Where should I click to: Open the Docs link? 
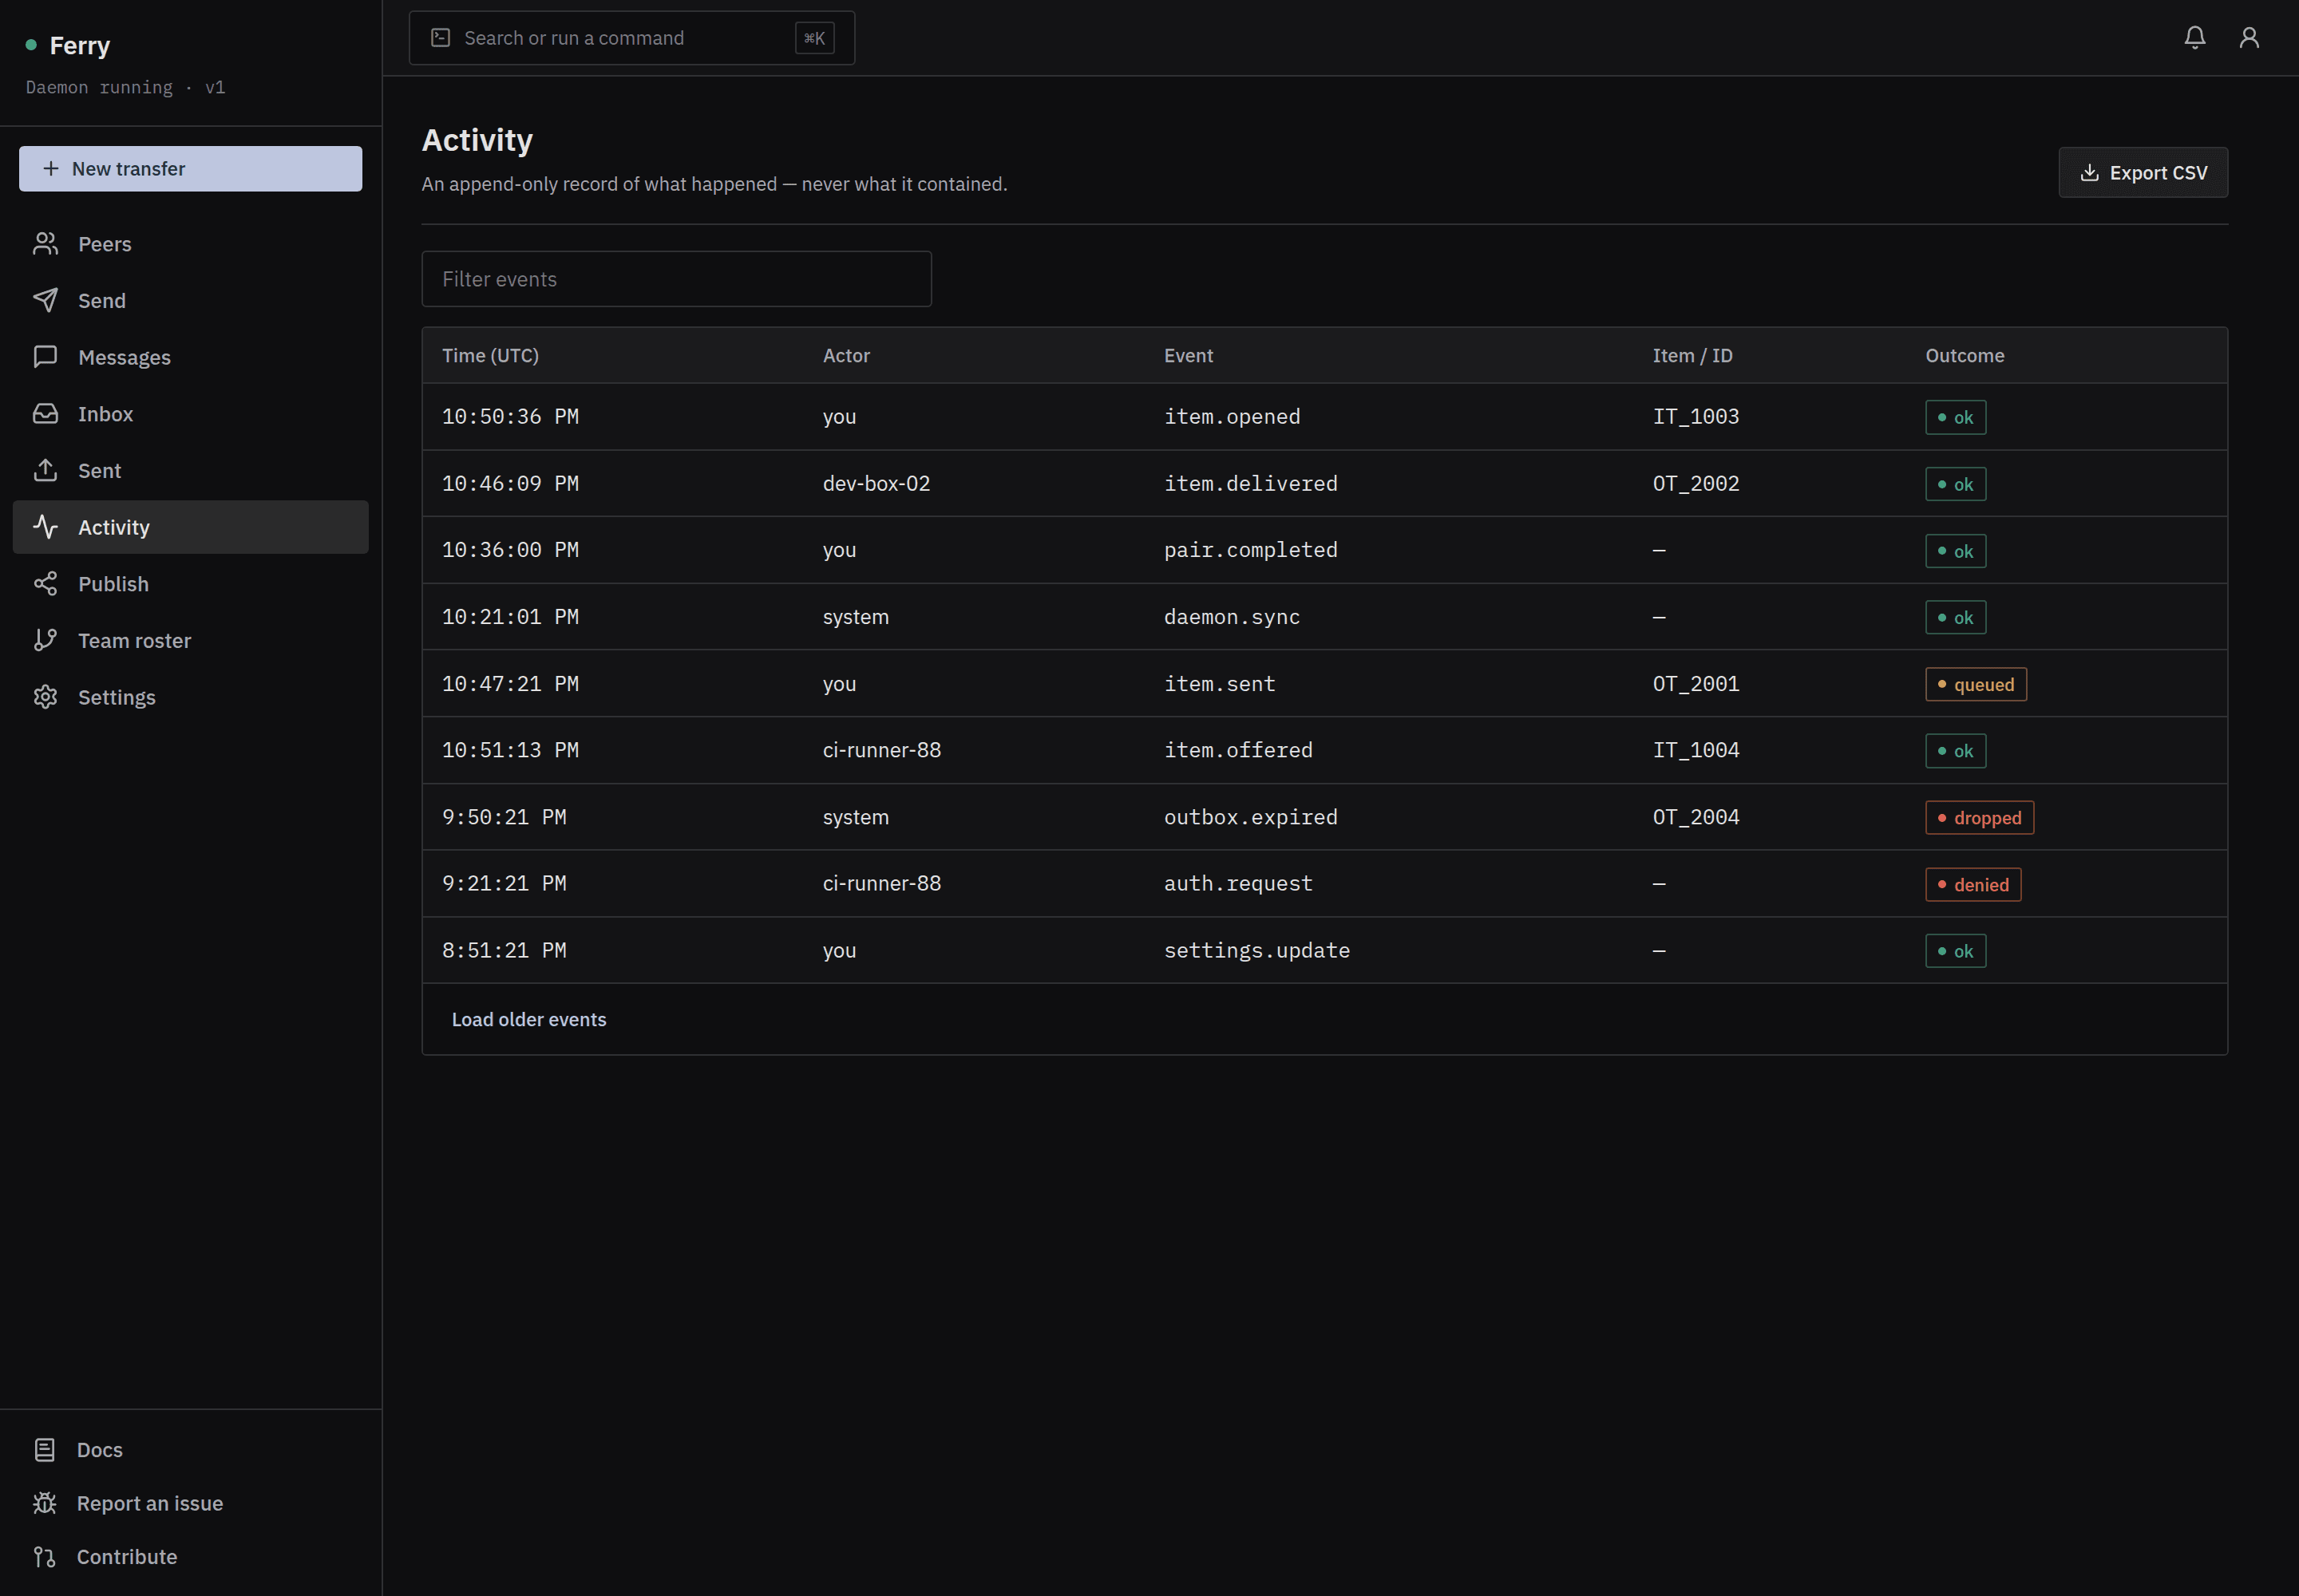pos(190,1450)
